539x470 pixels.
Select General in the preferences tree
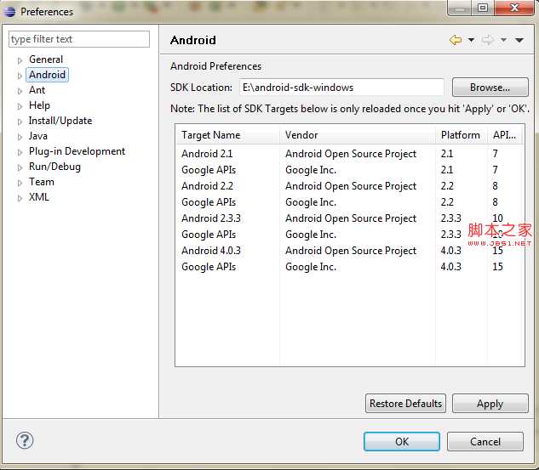point(46,59)
